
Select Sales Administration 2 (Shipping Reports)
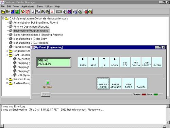pyautogui.click(x=38, y=35)
